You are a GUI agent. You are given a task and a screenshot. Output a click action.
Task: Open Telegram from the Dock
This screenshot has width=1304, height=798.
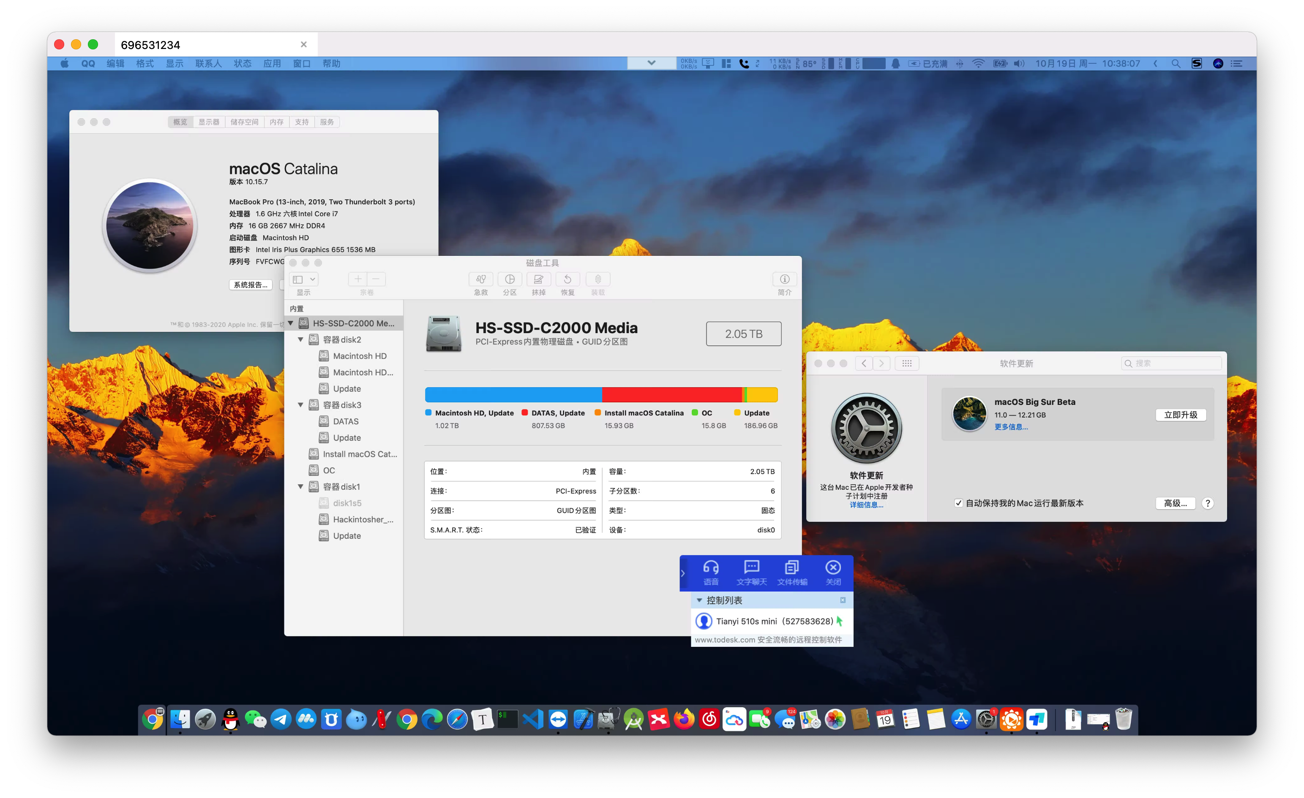click(x=281, y=720)
